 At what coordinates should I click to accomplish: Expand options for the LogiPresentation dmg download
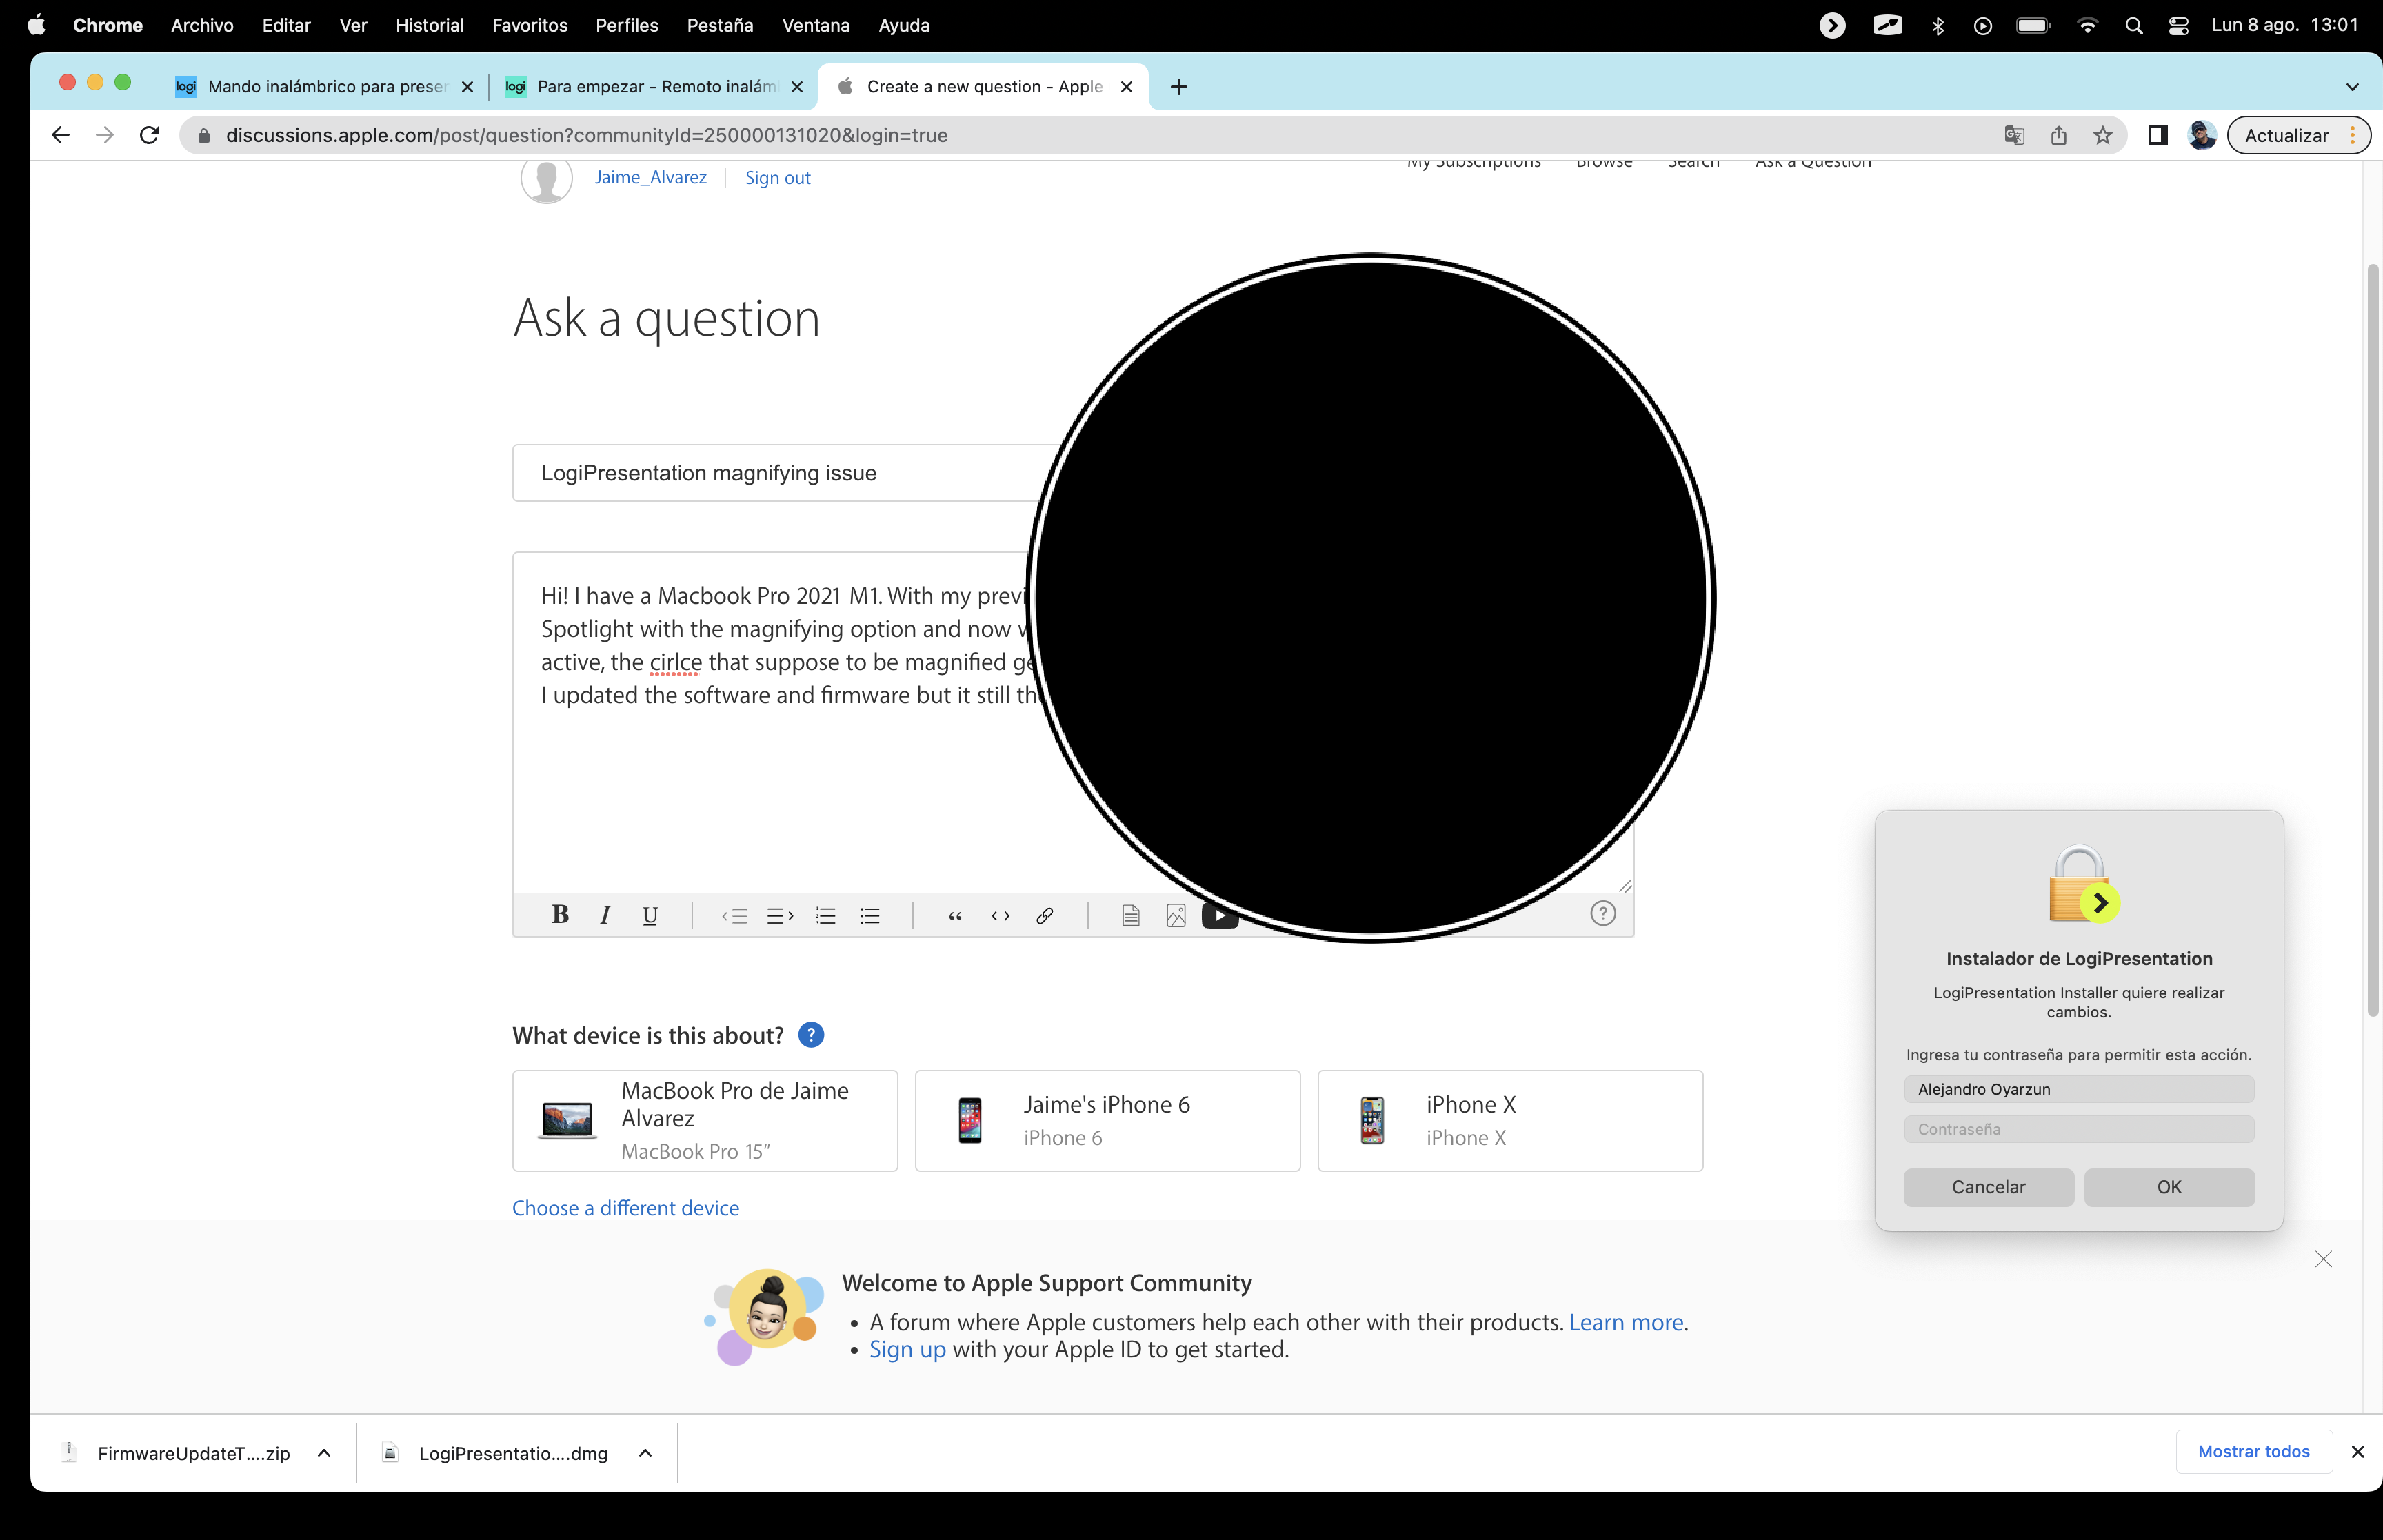coord(645,1453)
